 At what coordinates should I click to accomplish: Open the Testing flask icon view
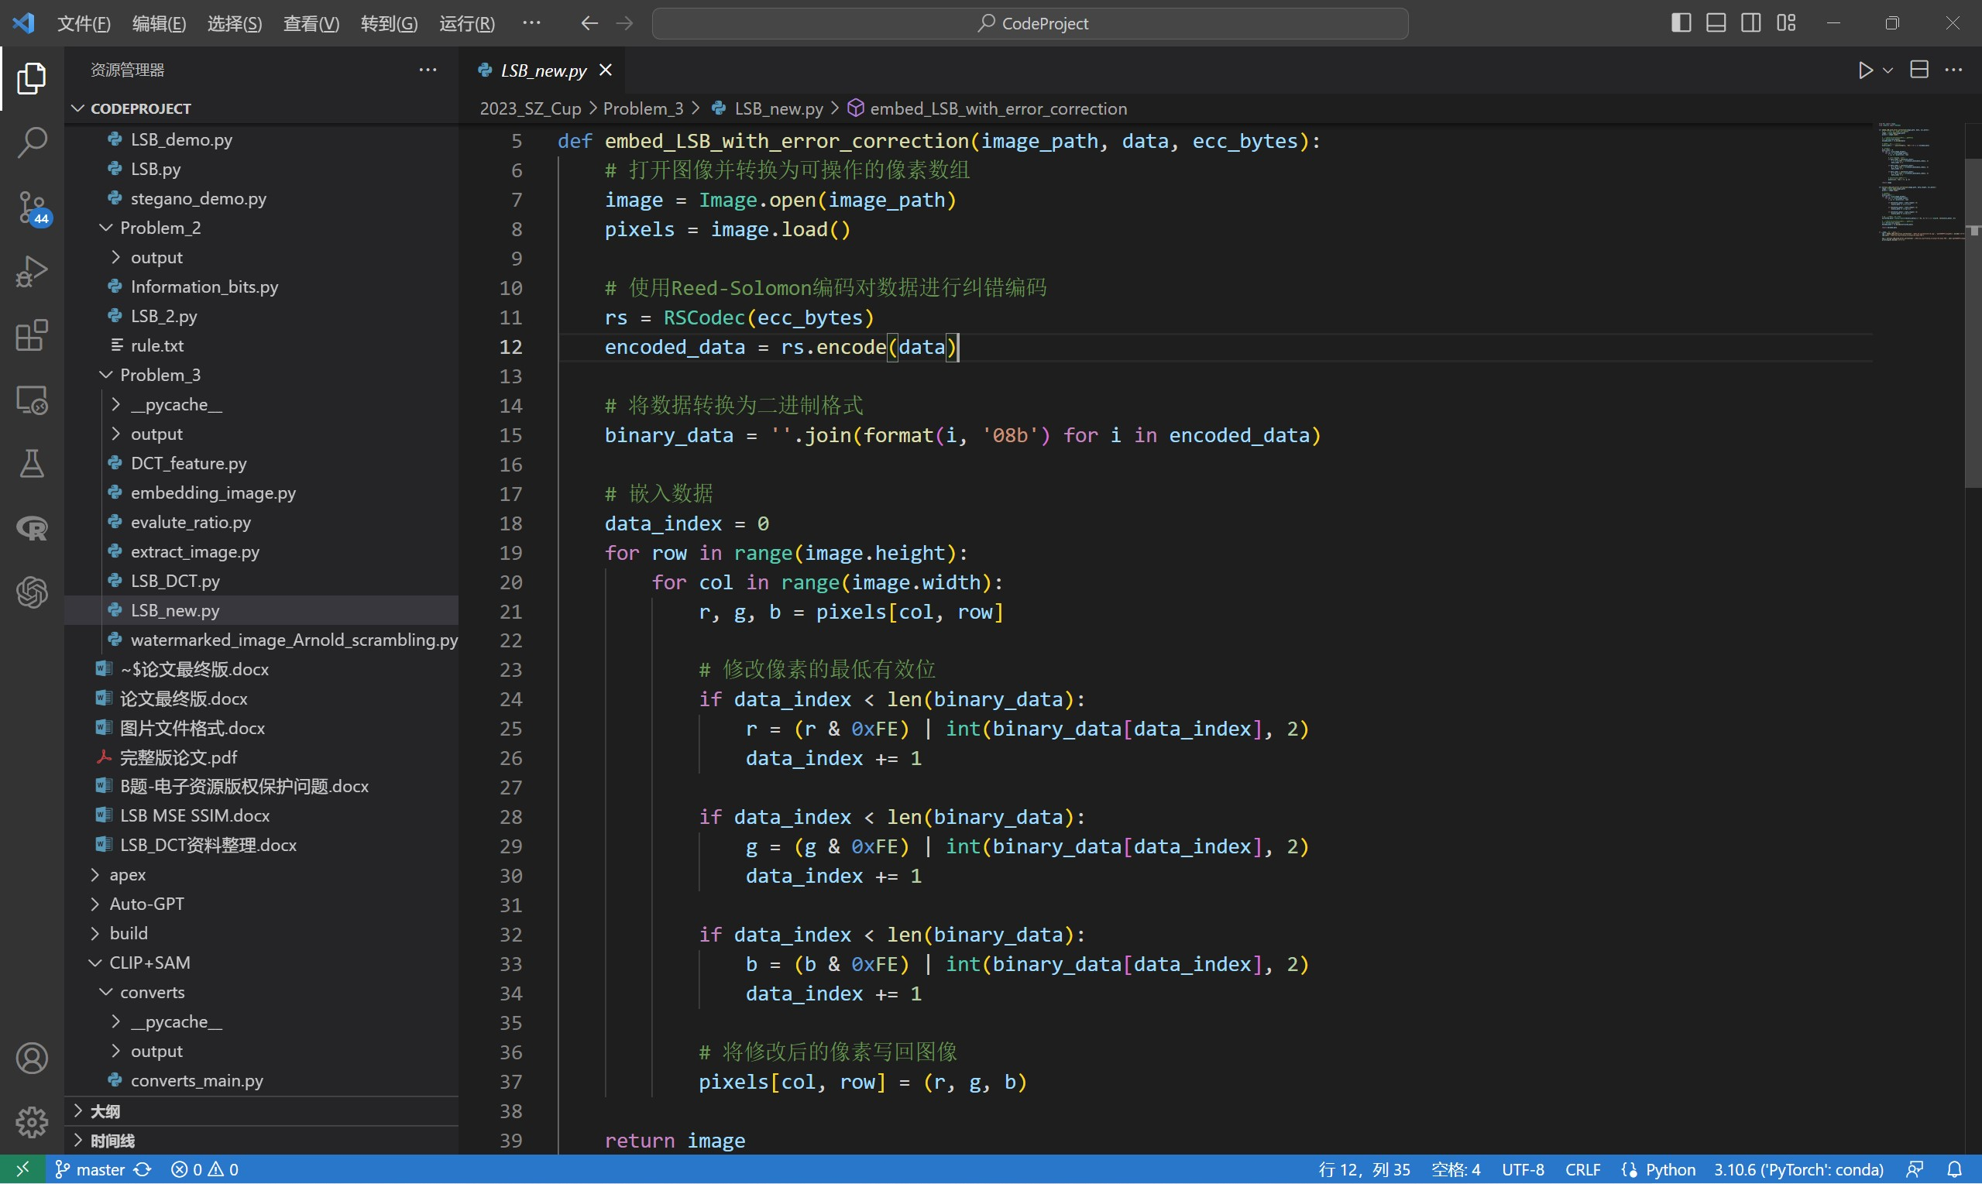pyautogui.click(x=32, y=464)
